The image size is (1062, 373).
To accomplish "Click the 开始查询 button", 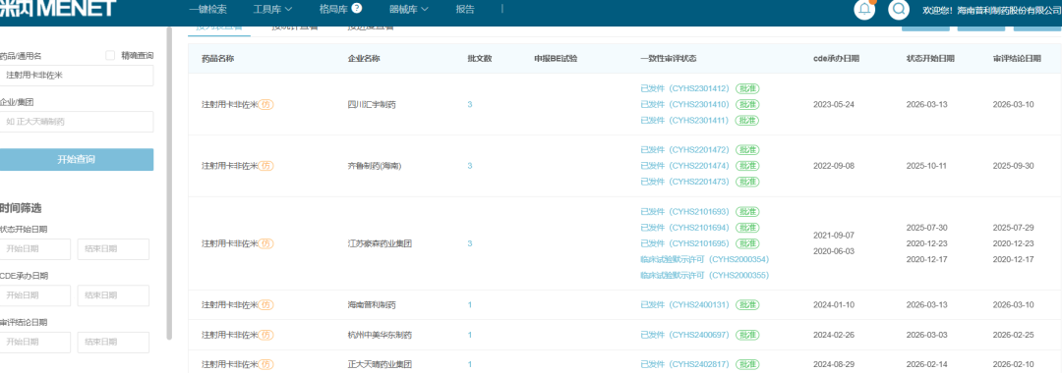I will tap(77, 159).
